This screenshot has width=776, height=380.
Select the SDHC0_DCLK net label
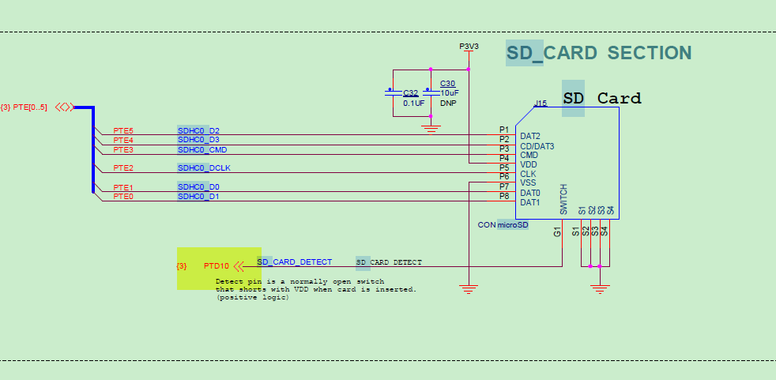tap(204, 168)
